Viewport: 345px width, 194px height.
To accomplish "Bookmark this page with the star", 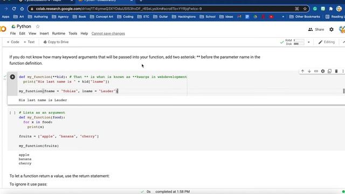I will click(305, 9).
